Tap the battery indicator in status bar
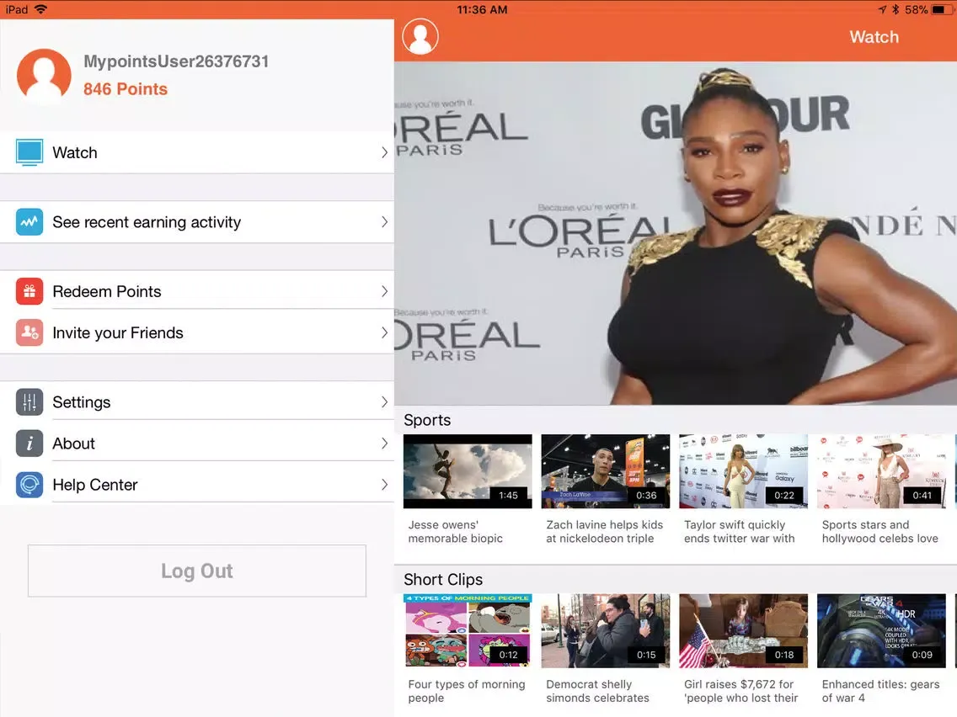 pos(943,9)
